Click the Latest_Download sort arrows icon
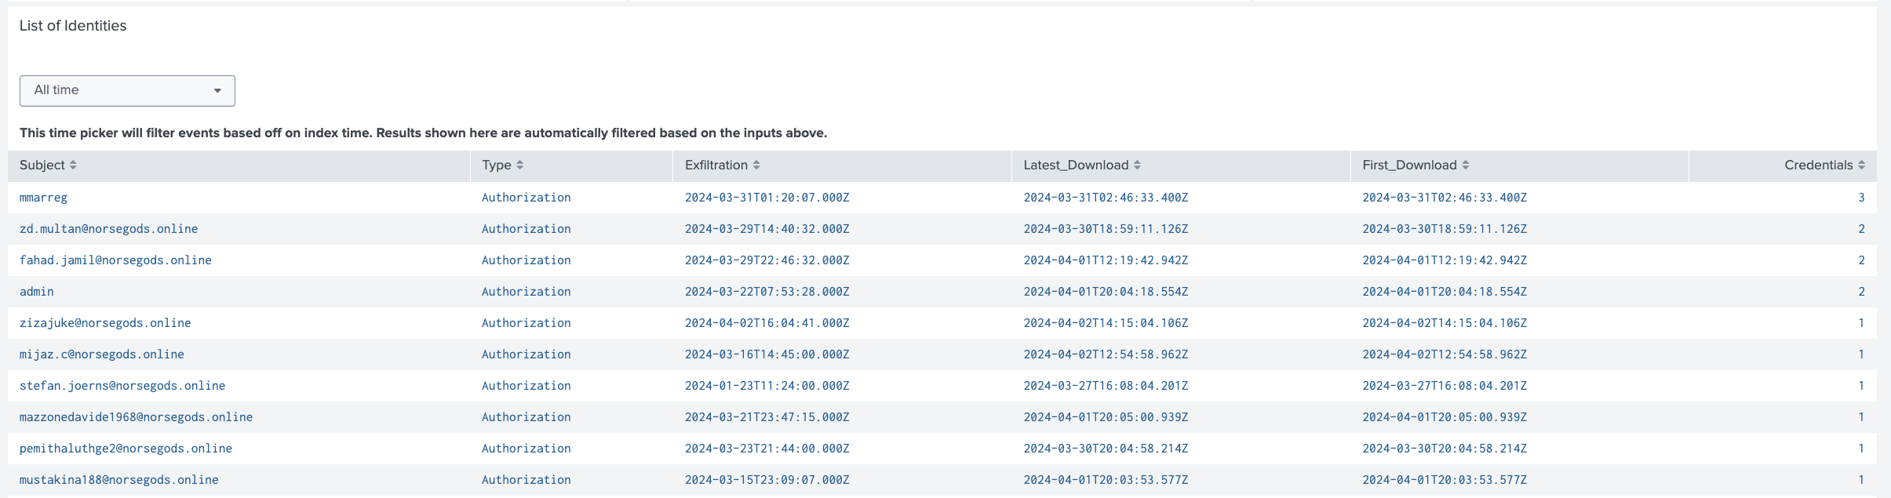Screen dimensions: 1891x498 click(x=1137, y=165)
